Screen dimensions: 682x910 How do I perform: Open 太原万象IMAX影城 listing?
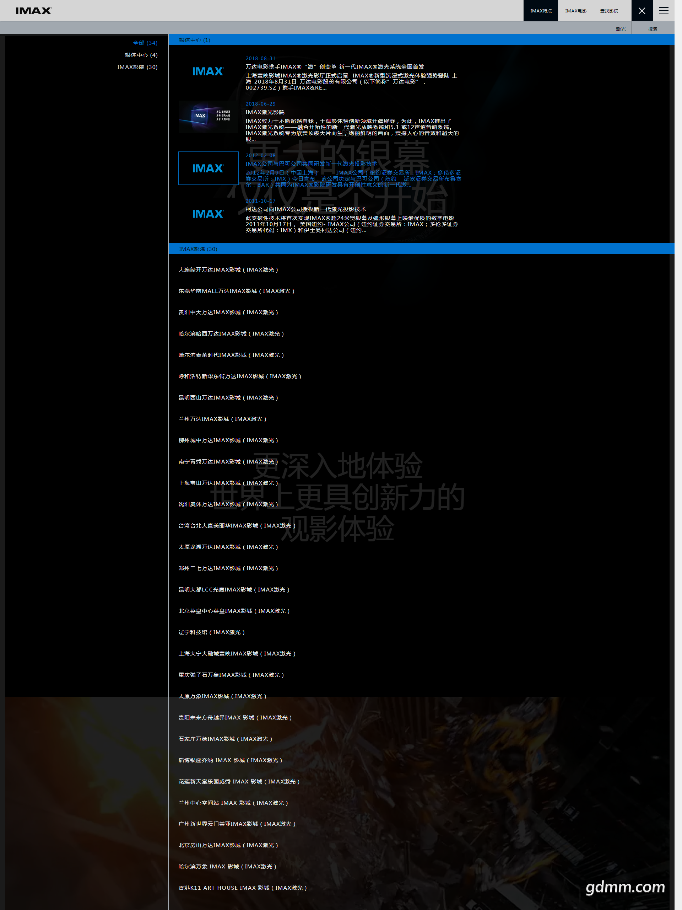222,696
